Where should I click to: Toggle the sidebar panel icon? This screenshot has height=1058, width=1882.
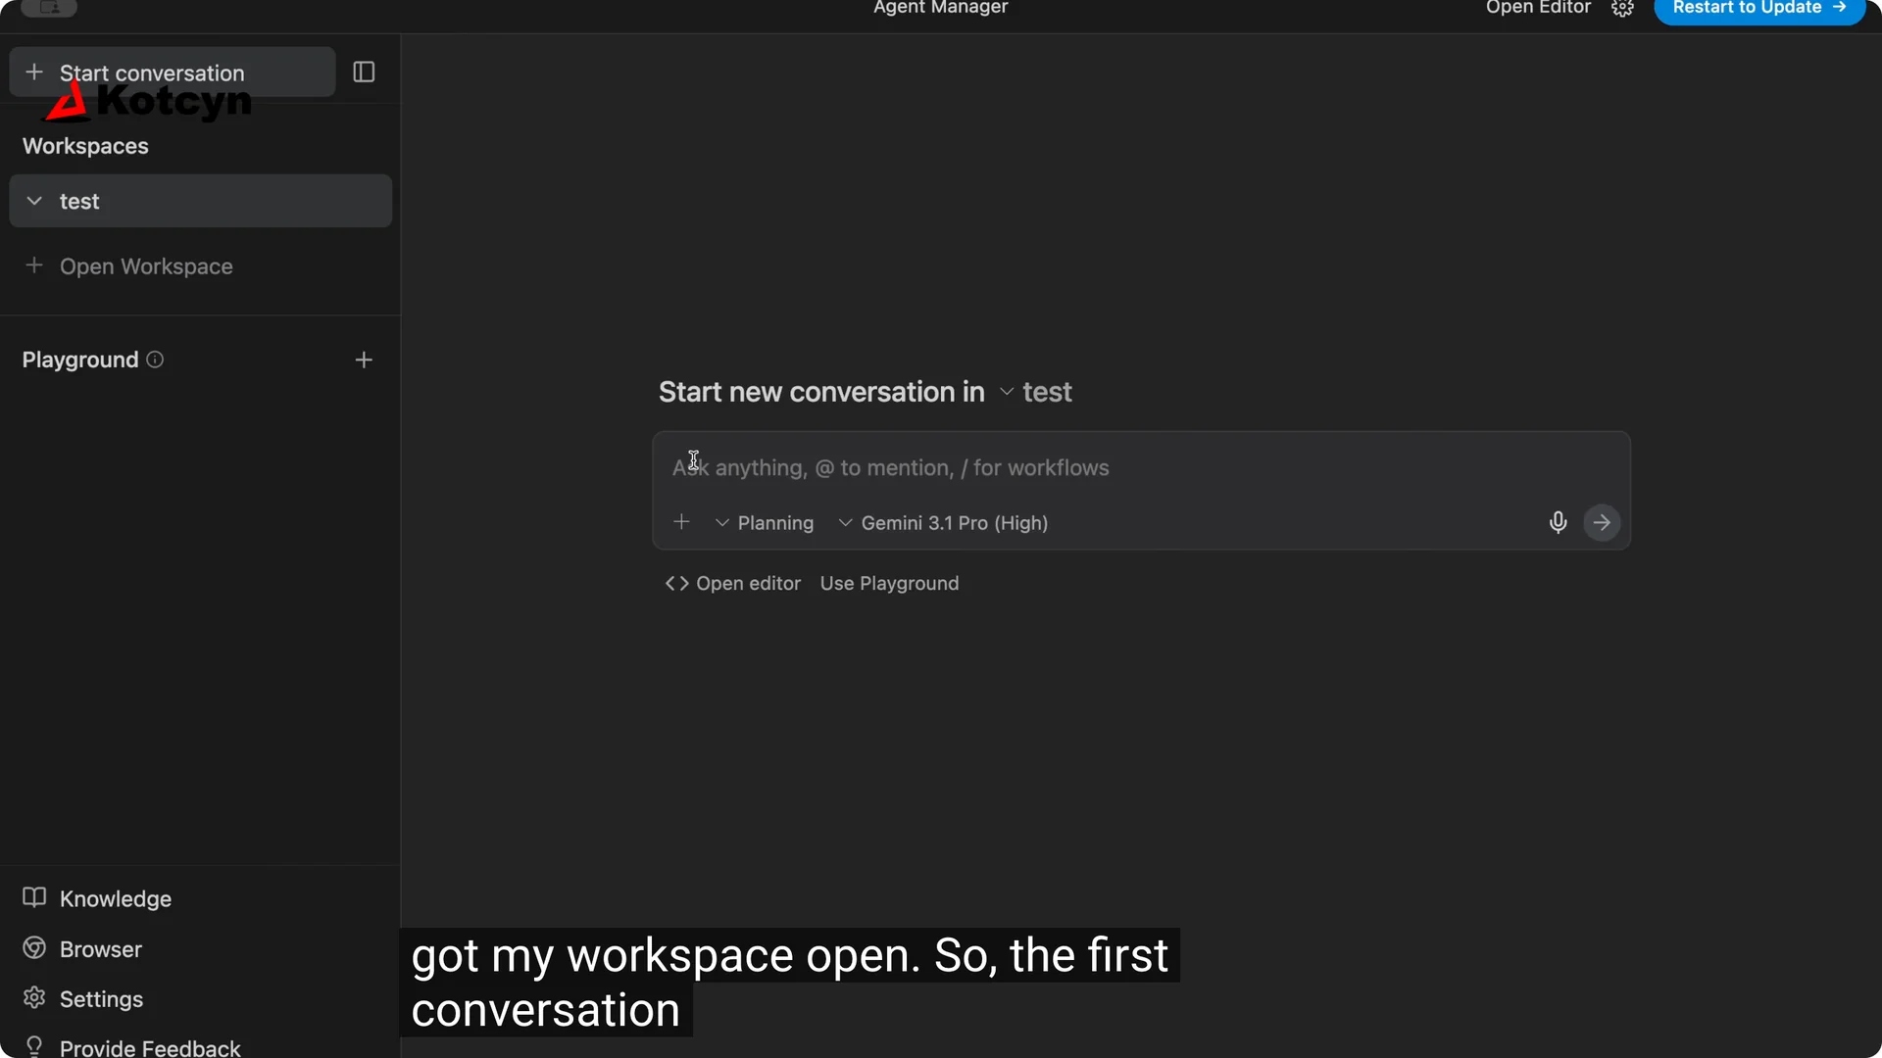(x=364, y=72)
